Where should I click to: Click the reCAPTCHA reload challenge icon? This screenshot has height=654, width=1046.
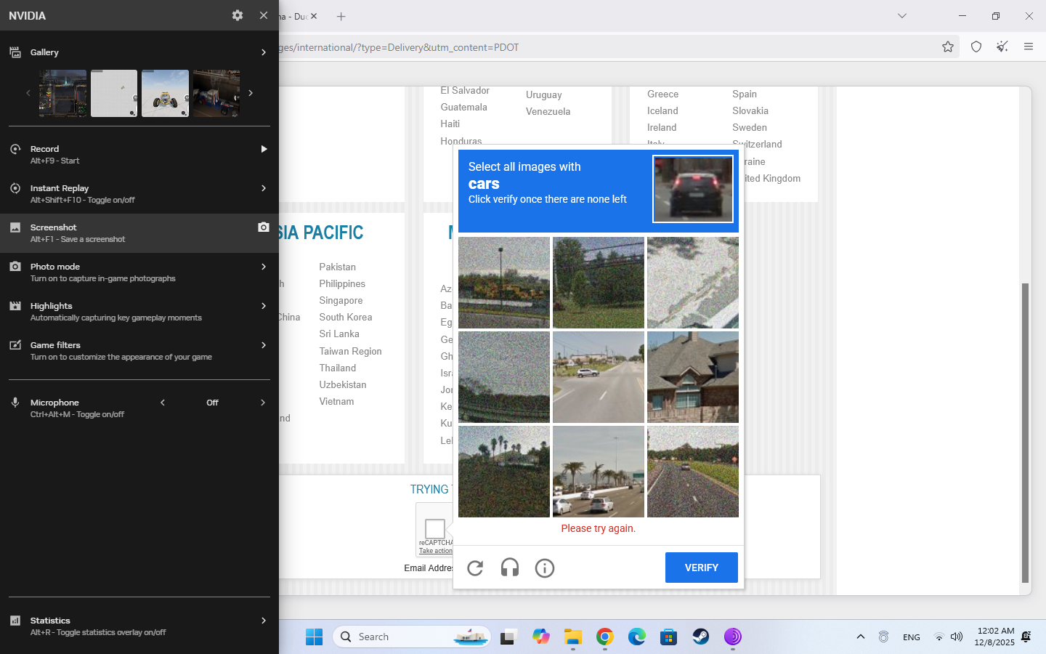click(x=475, y=568)
